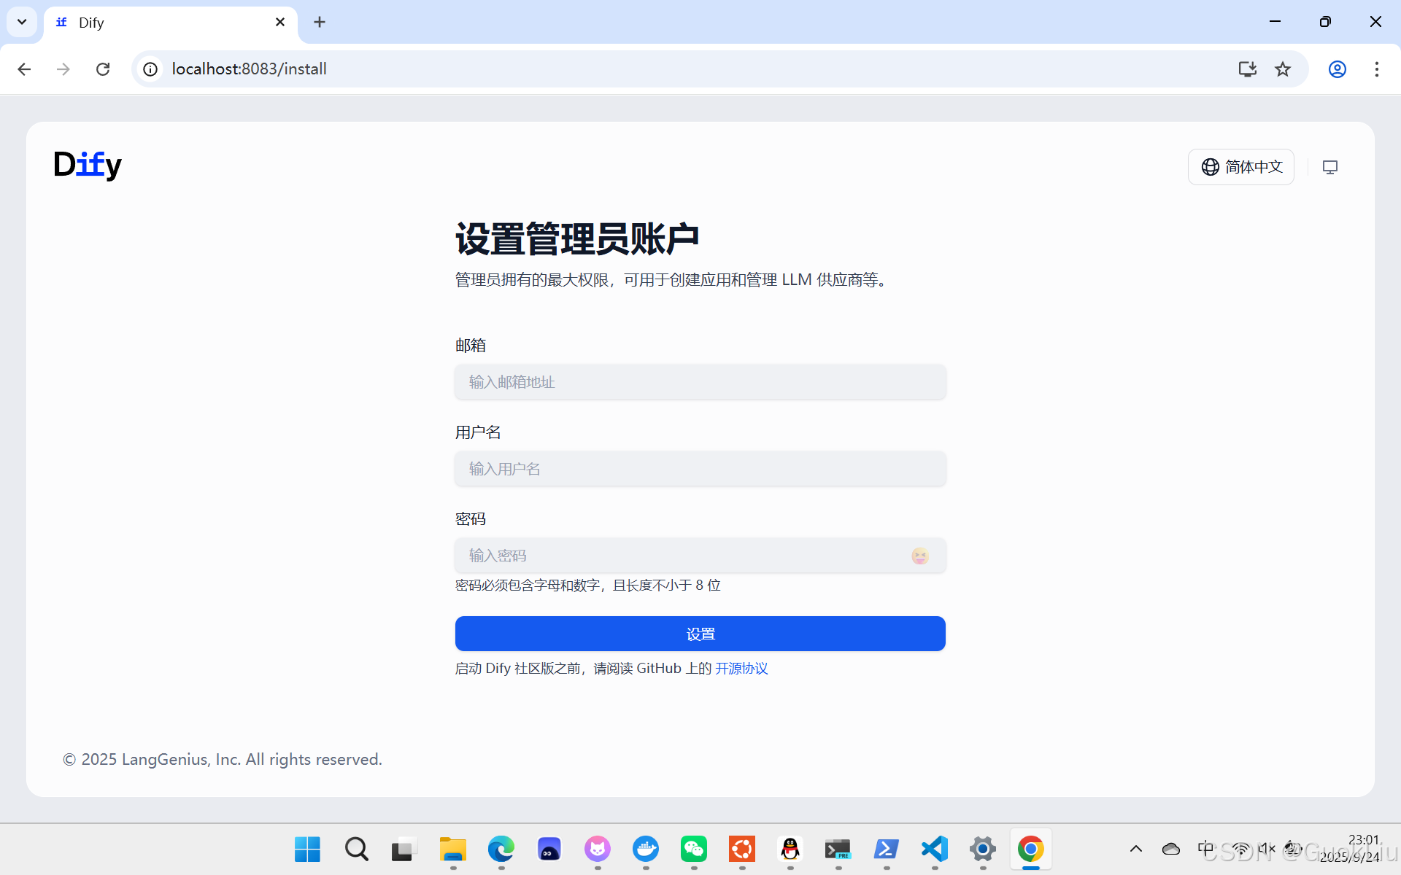Open Windows taskbar search

point(356,849)
